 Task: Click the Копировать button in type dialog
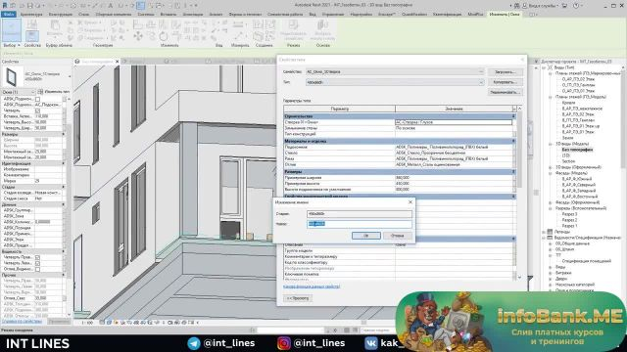506,82
